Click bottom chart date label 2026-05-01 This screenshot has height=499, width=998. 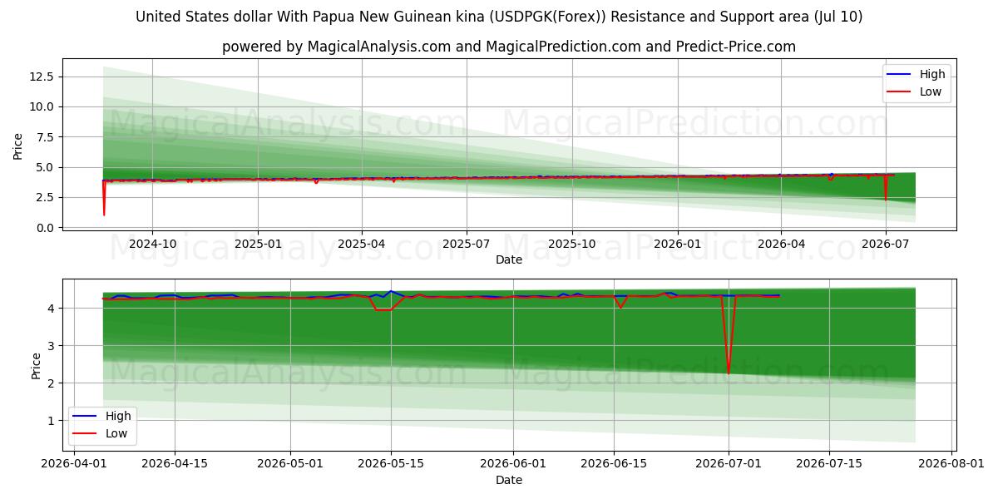pos(290,464)
